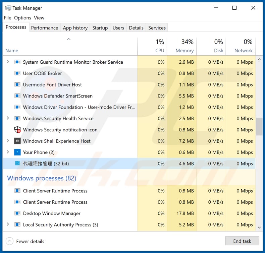265x253 pixels.
Task: Switch to the Performance tab
Action: pos(45,28)
